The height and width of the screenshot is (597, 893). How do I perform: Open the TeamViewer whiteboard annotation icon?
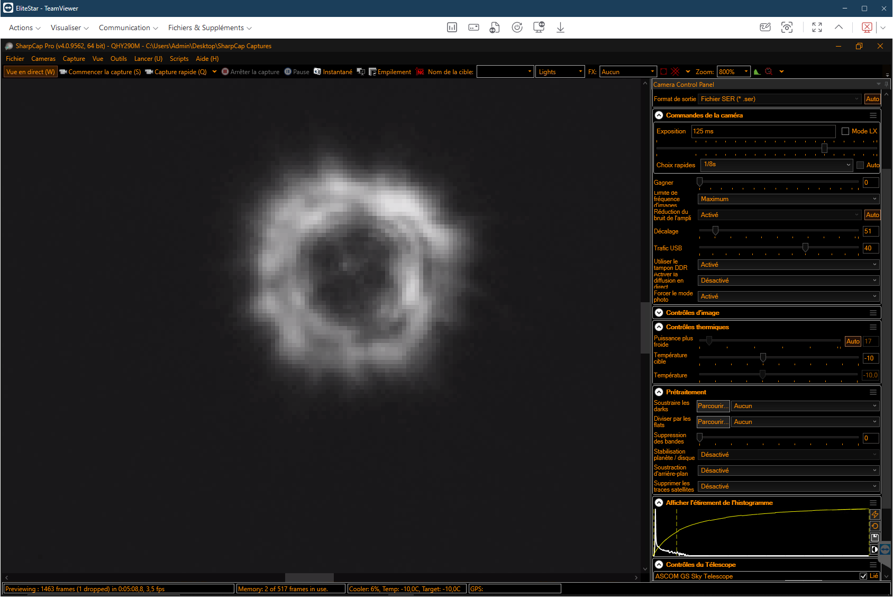tap(765, 28)
